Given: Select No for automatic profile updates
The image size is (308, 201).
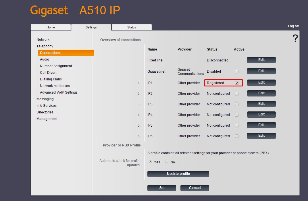Looking at the screenshot, I should coord(167,162).
